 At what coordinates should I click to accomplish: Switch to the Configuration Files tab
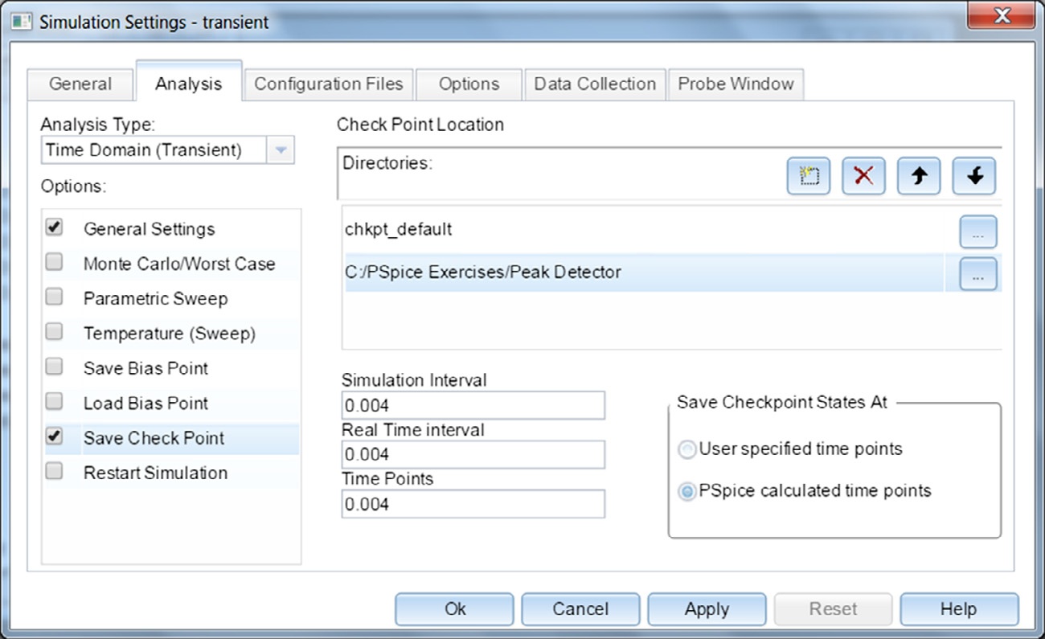click(329, 84)
